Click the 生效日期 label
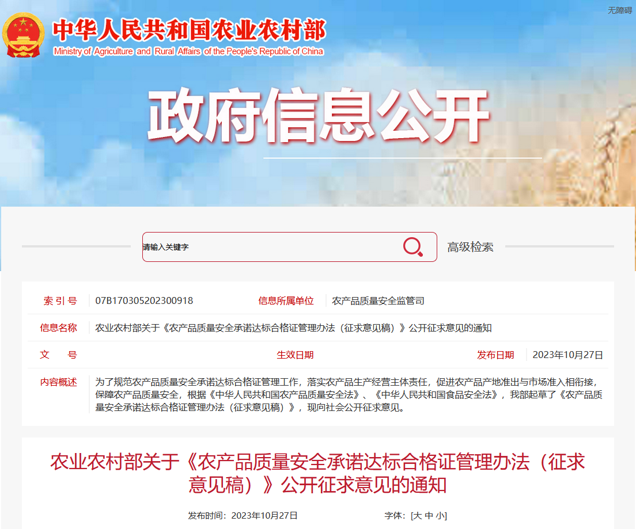636x529 pixels. [295, 355]
